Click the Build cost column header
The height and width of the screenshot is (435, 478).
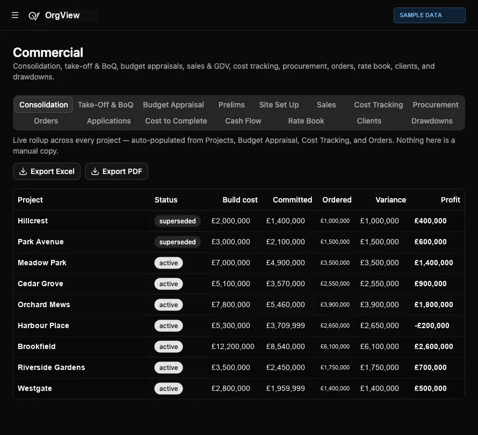click(x=240, y=200)
